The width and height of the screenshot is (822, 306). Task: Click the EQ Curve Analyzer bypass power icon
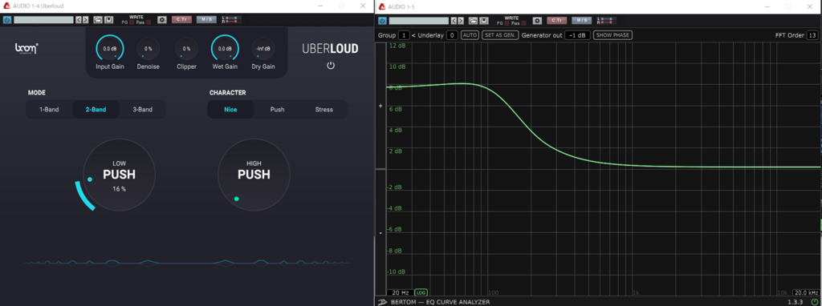[382, 21]
